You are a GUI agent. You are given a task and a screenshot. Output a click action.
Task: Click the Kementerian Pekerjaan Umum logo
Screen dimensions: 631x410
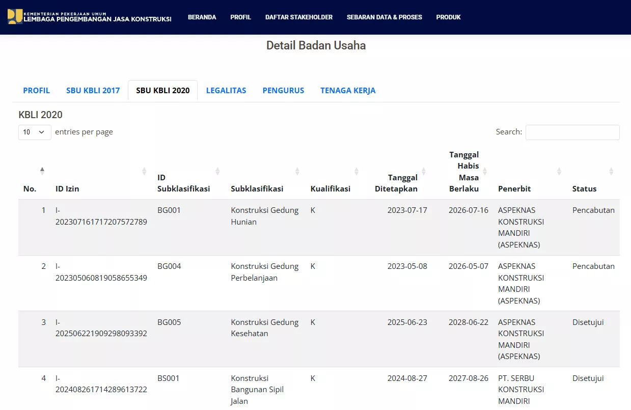point(15,16)
